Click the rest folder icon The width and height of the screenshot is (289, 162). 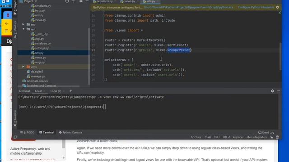(28, 29)
